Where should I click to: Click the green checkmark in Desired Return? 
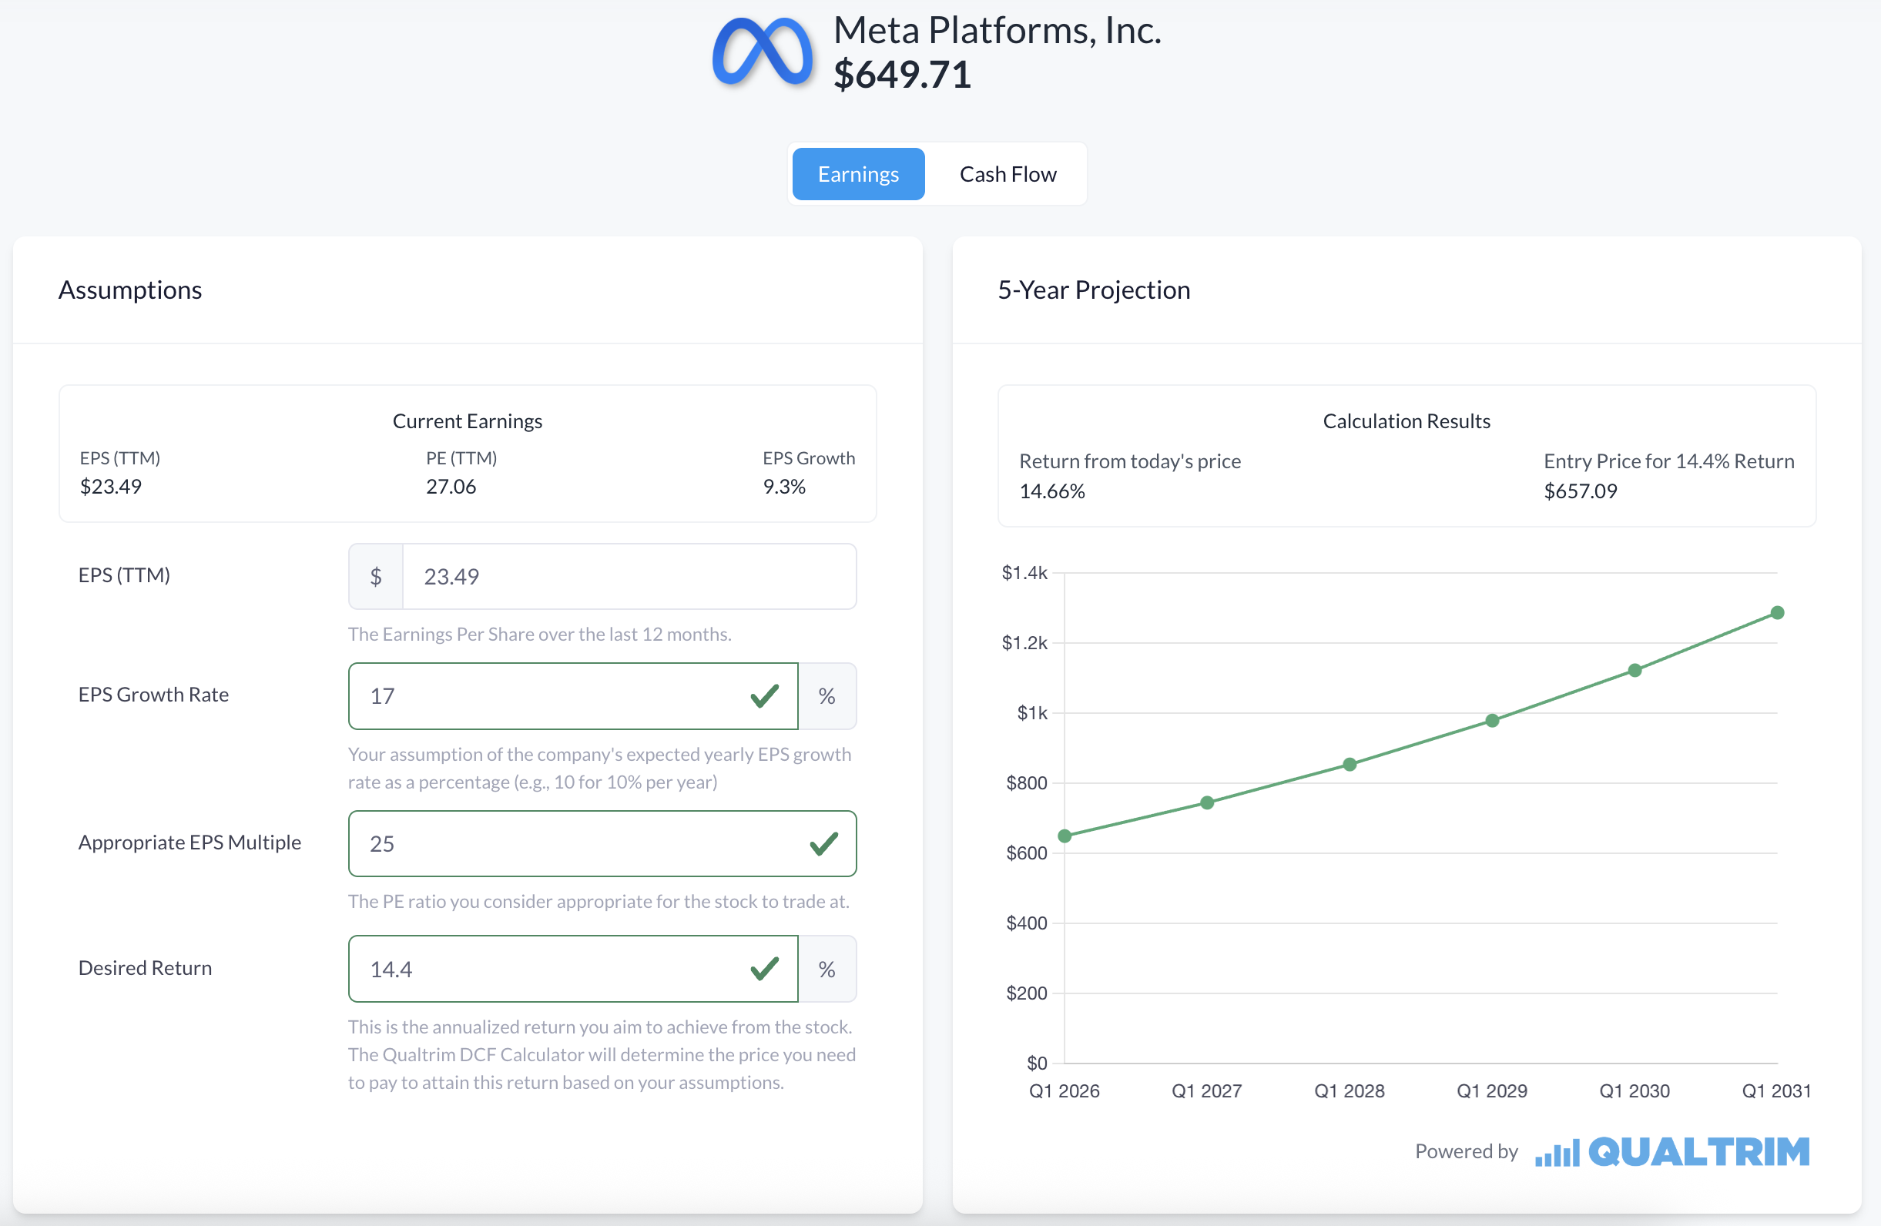764,970
